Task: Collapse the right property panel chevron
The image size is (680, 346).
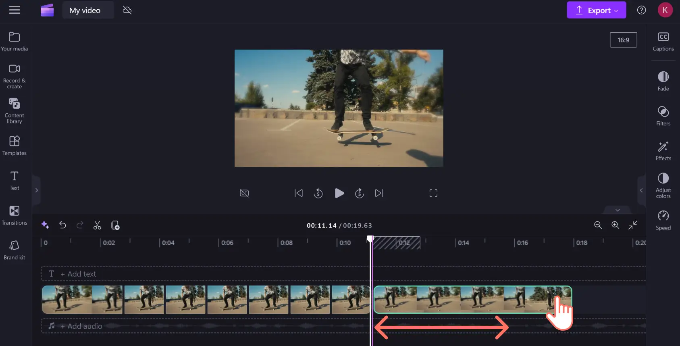Action: [641, 190]
